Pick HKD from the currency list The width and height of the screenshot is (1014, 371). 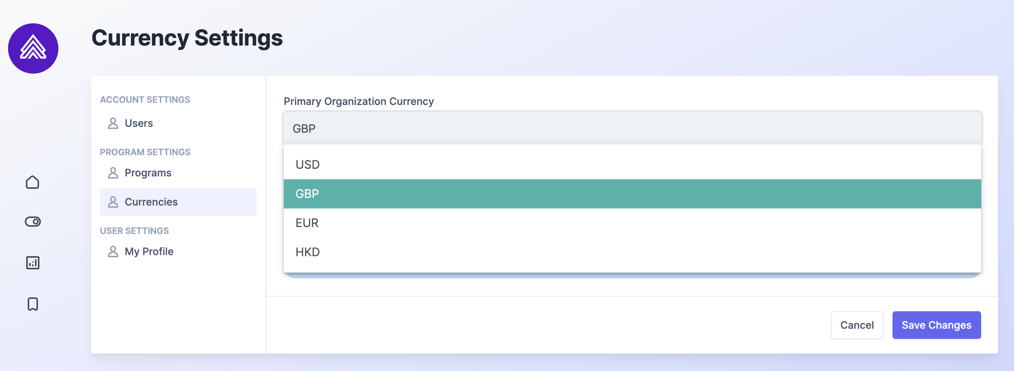[632, 252]
